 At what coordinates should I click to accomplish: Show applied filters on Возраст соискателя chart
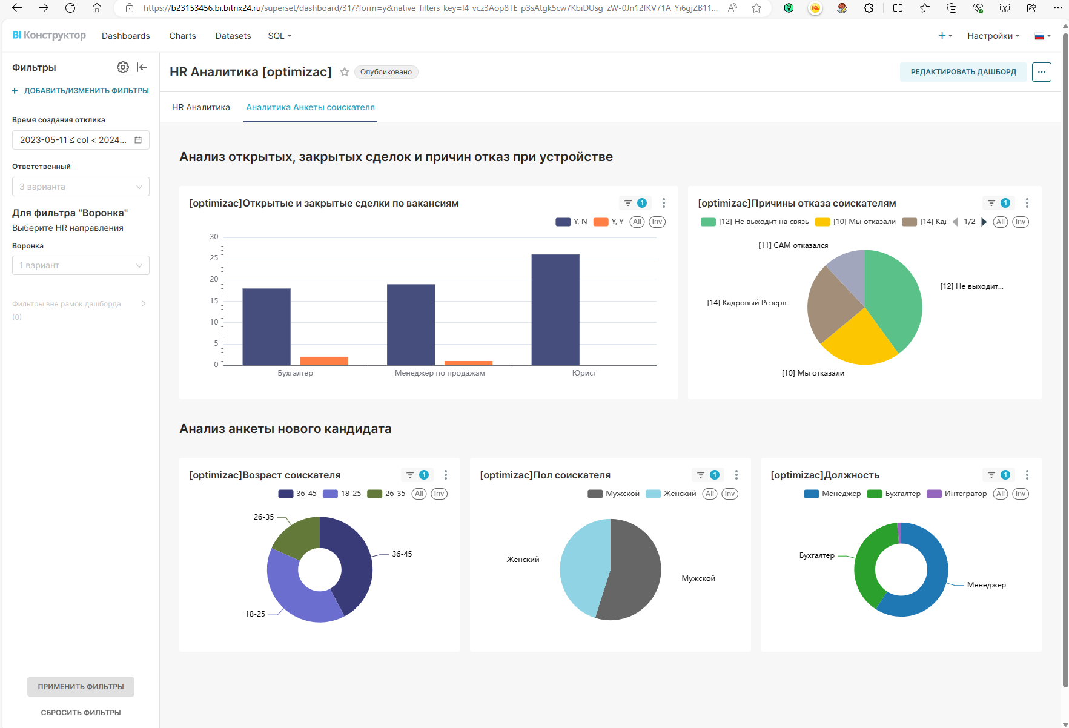(x=417, y=475)
